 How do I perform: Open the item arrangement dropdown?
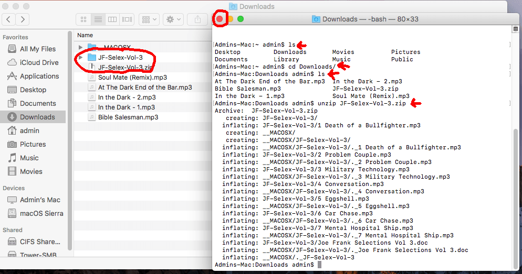(x=149, y=19)
